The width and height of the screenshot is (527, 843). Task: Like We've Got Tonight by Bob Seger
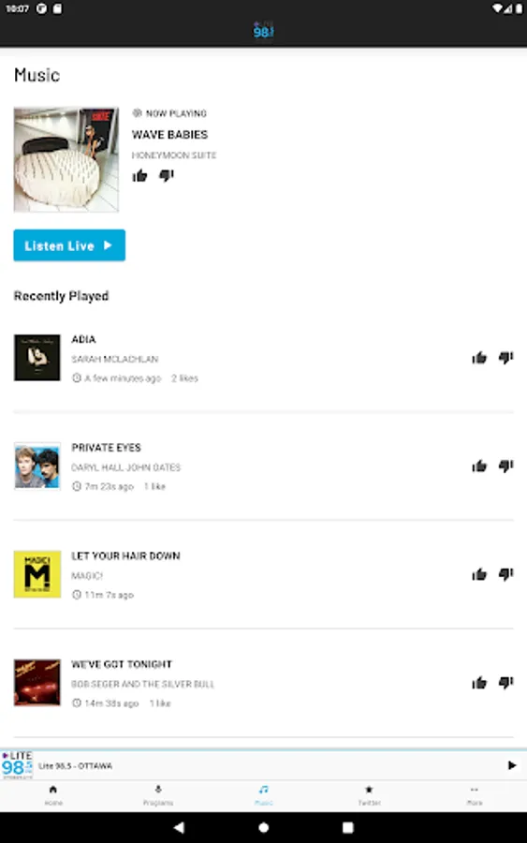click(x=479, y=683)
